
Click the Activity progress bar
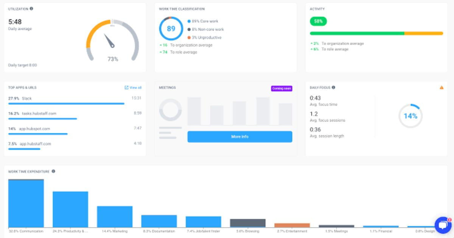click(376, 33)
